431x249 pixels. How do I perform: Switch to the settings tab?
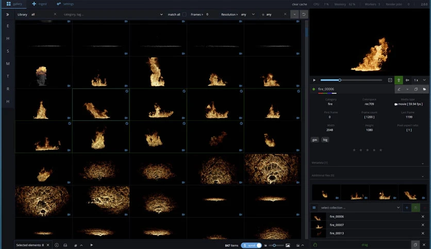pos(65,4)
